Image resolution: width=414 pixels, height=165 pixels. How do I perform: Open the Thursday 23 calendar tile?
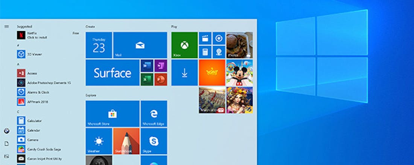[x=99, y=45]
